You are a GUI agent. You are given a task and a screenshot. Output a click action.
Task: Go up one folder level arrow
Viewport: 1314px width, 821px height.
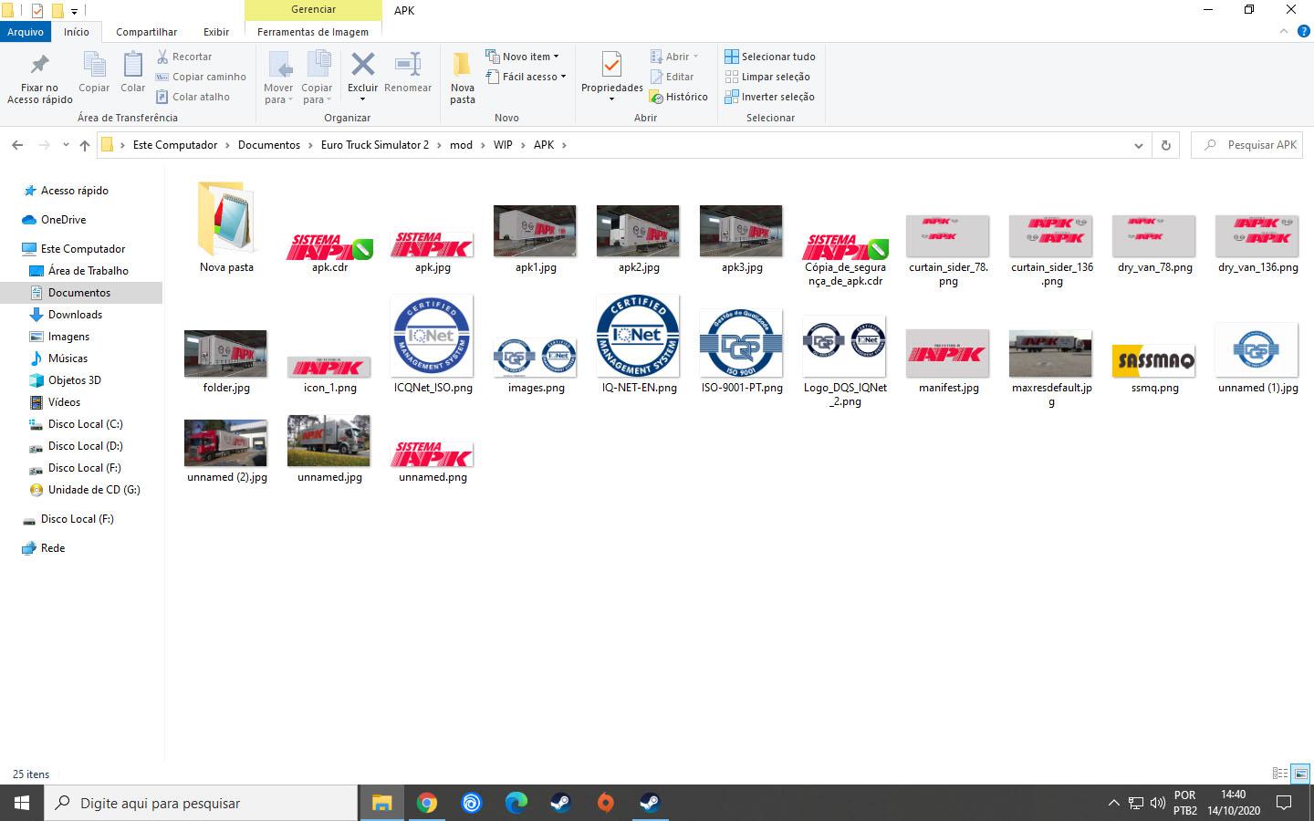pos(85,145)
